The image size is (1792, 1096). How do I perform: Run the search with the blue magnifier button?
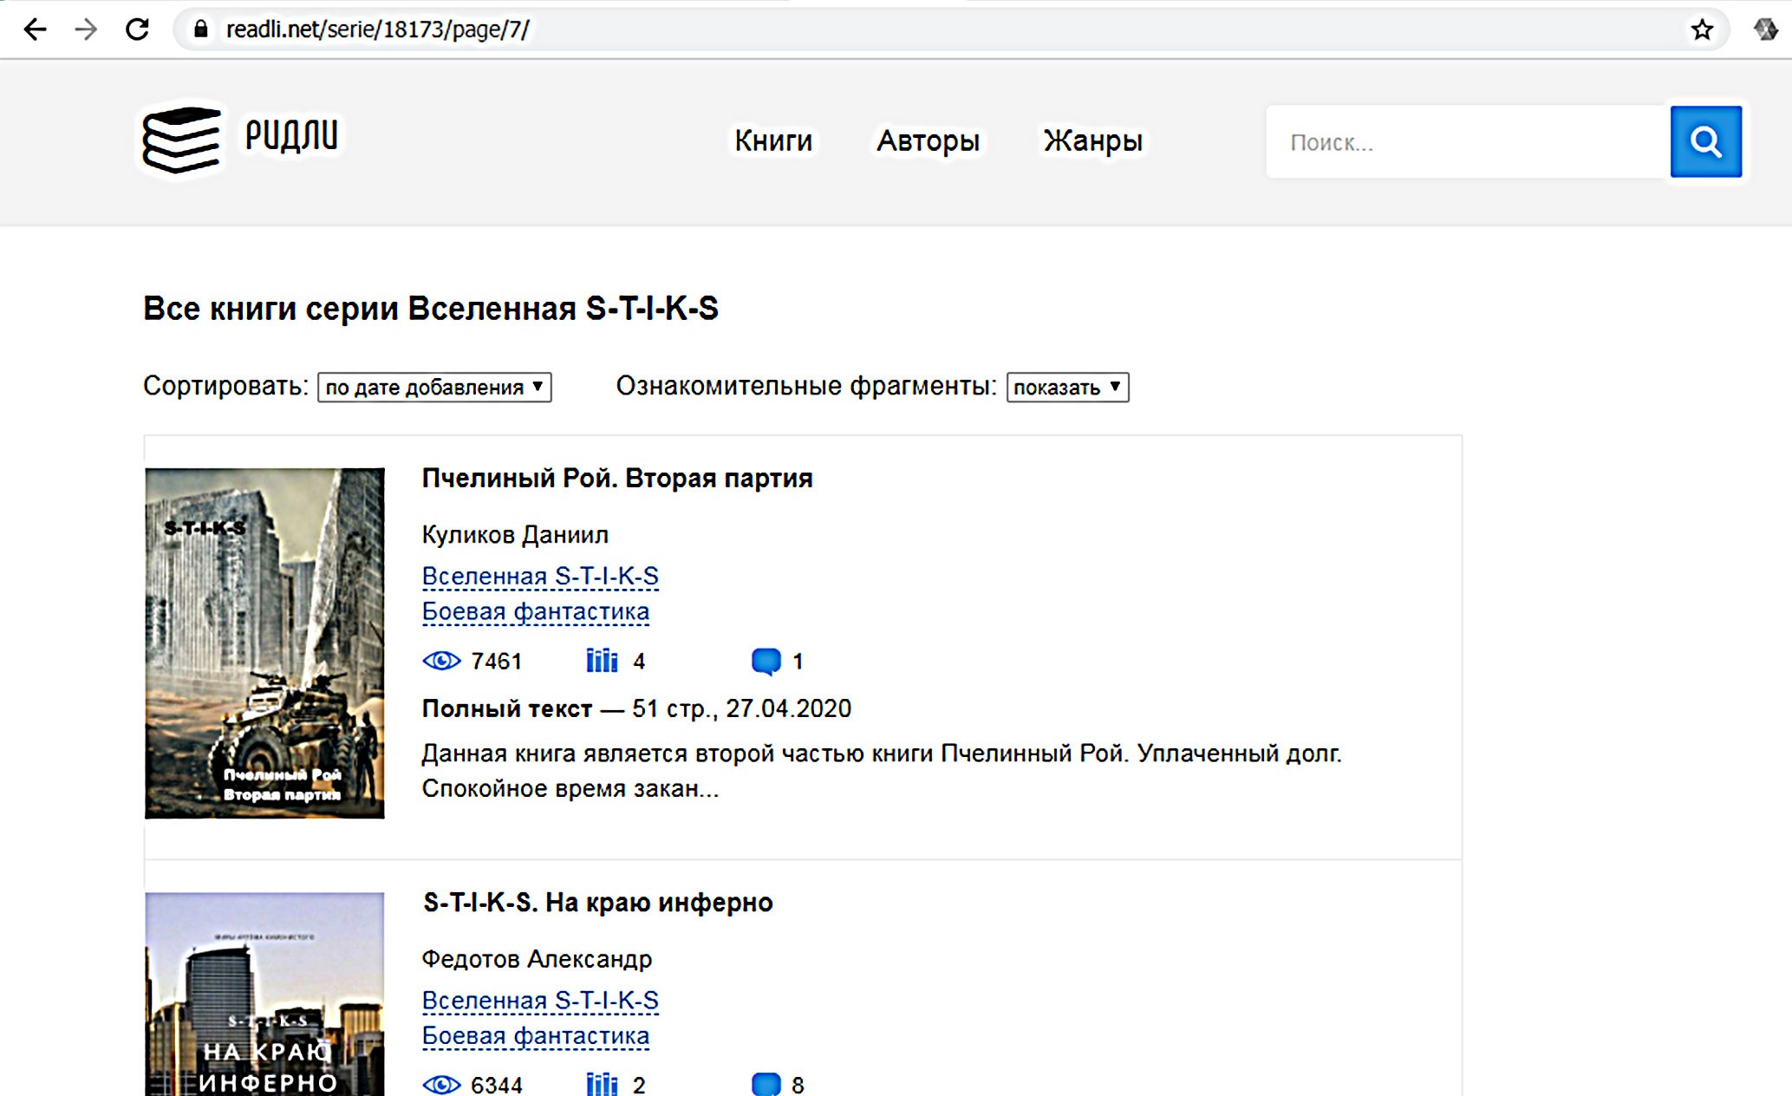coord(1705,141)
